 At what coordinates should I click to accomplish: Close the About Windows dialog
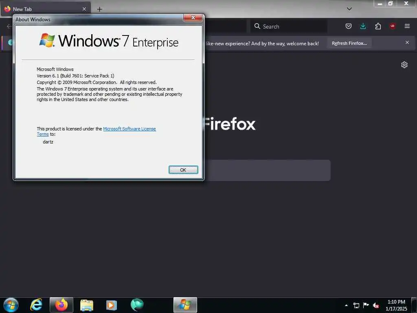(x=193, y=18)
